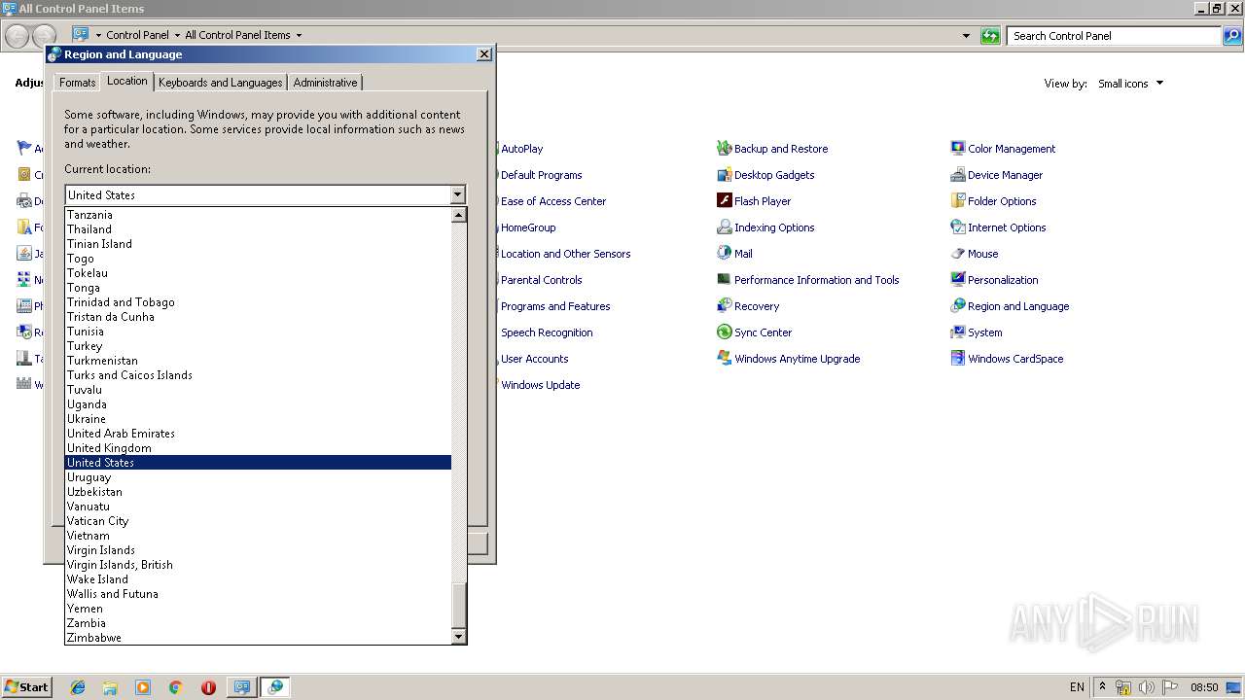Click the location list scroll up arrow
Image resolution: width=1245 pixels, height=700 pixels.
coord(459,215)
